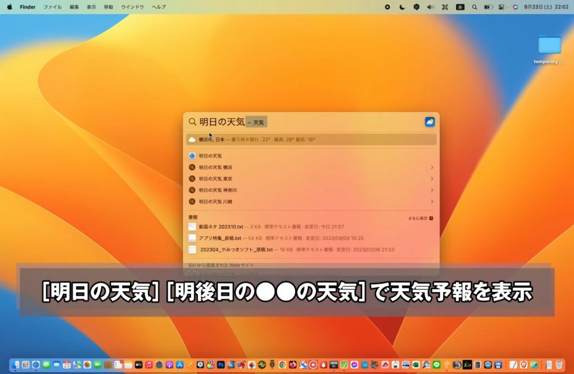
Task: Open the ファイル menu
Action: tap(52, 7)
